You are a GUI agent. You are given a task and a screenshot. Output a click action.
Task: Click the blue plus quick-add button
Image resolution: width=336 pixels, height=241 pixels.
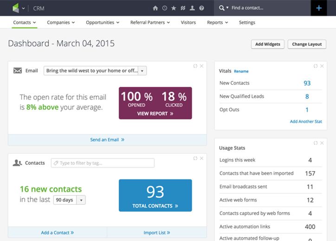coord(319,8)
